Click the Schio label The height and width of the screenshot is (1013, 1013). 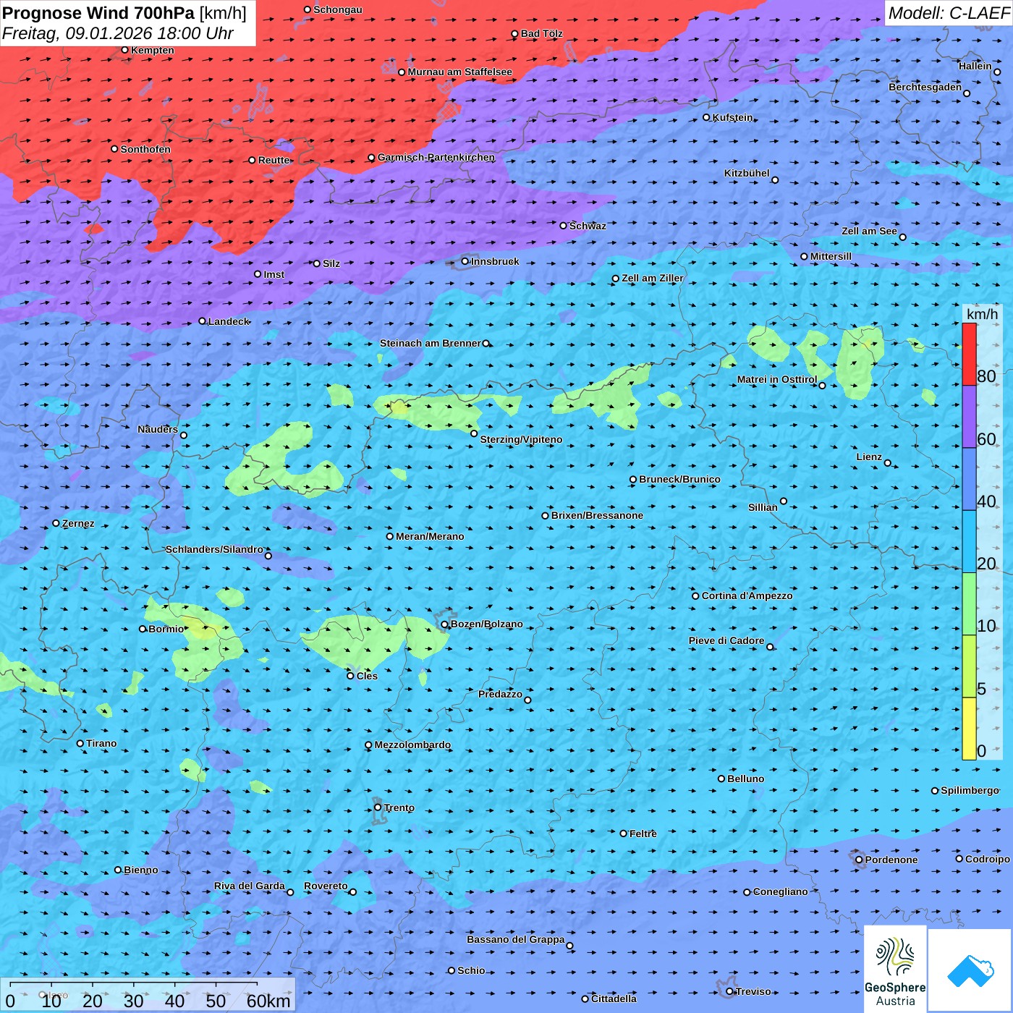coord(471,970)
